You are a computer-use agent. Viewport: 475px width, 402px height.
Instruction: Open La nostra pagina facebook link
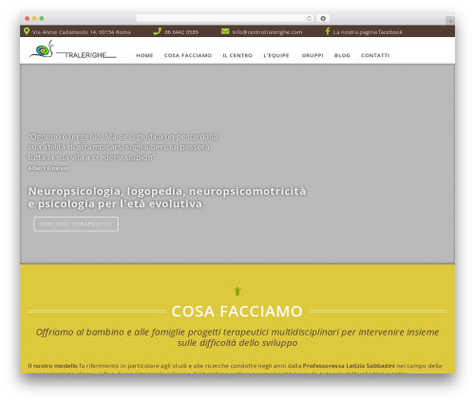pyautogui.click(x=368, y=32)
